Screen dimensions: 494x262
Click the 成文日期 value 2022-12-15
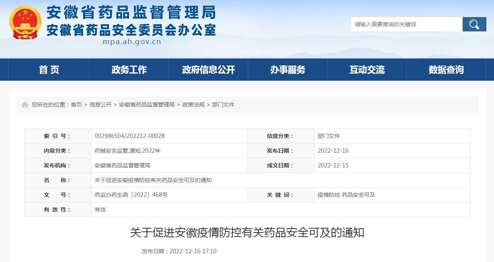(x=333, y=165)
